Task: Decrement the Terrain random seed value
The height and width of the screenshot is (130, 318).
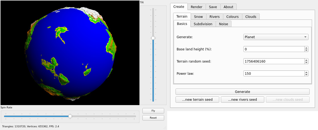Action: (x=306, y=63)
